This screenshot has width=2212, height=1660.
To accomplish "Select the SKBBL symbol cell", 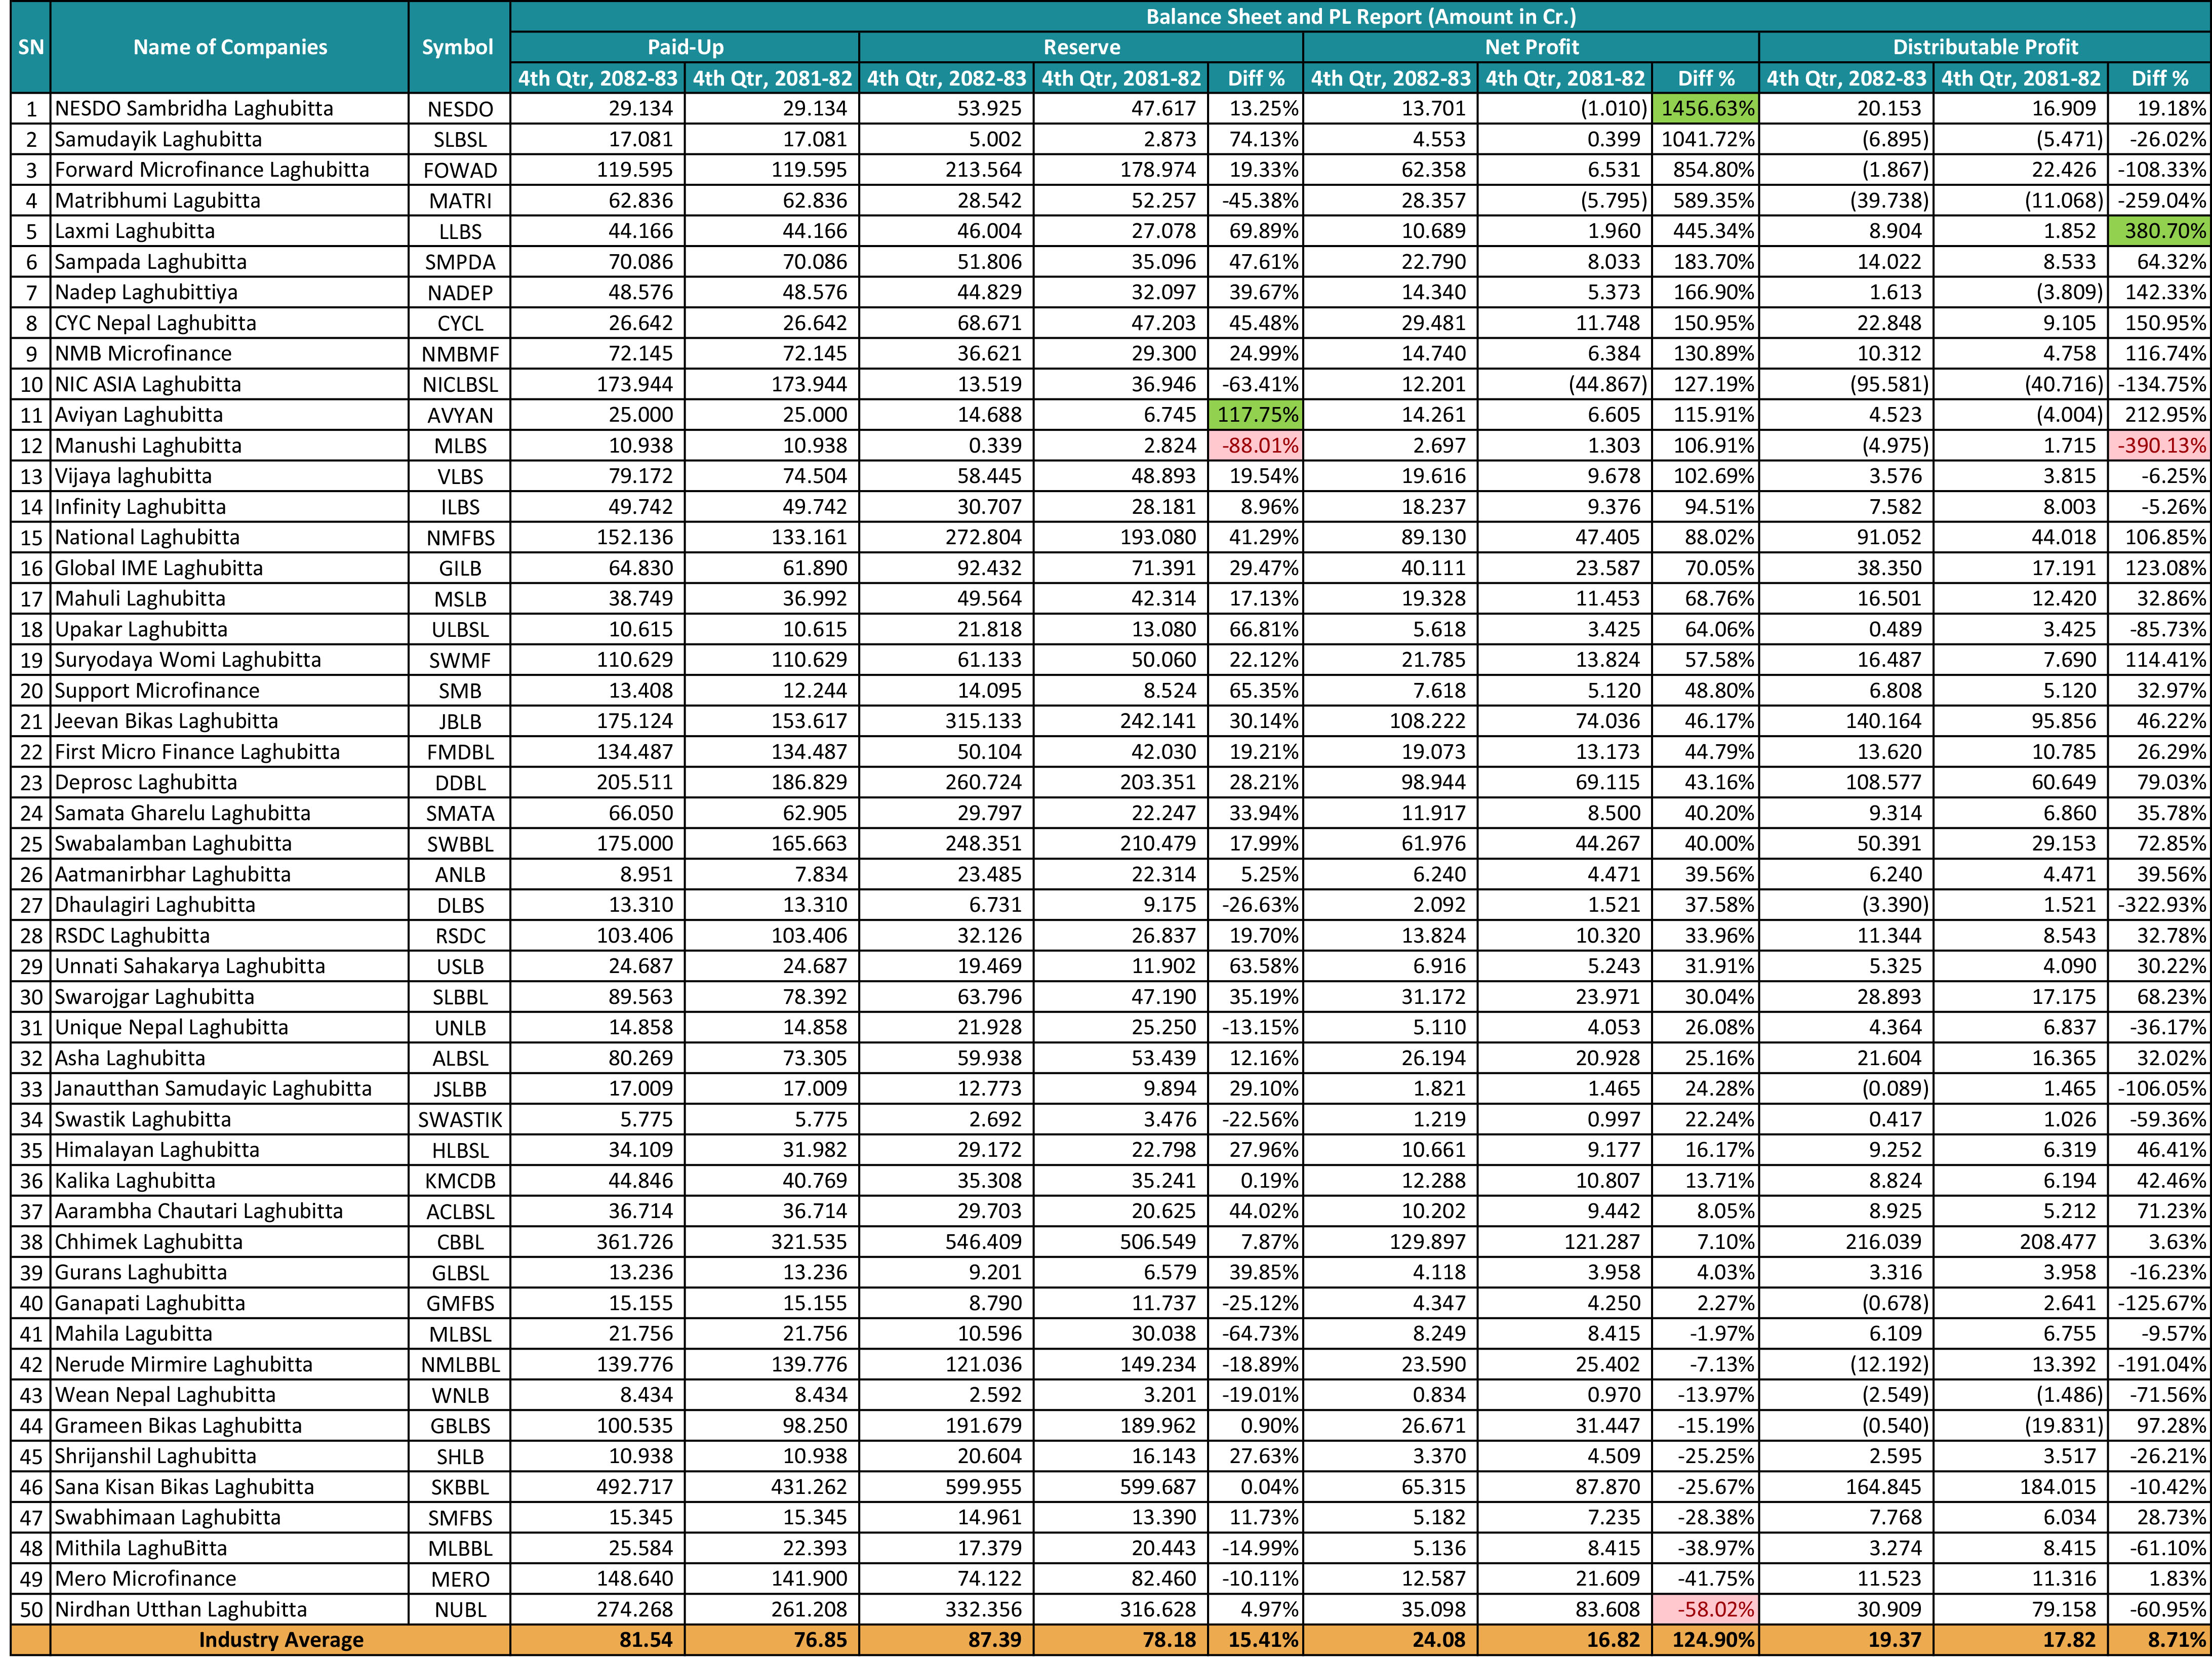I will tap(459, 1487).
